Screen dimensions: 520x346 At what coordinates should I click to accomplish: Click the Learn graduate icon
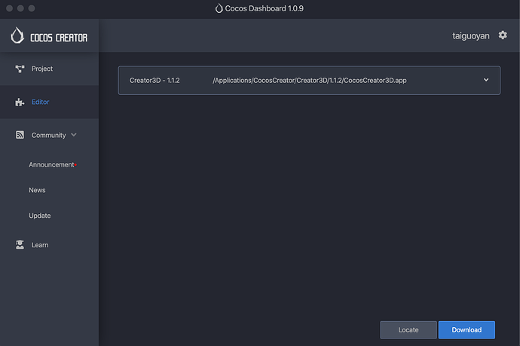(20, 244)
